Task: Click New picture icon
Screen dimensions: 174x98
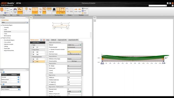Action: point(68,10)
